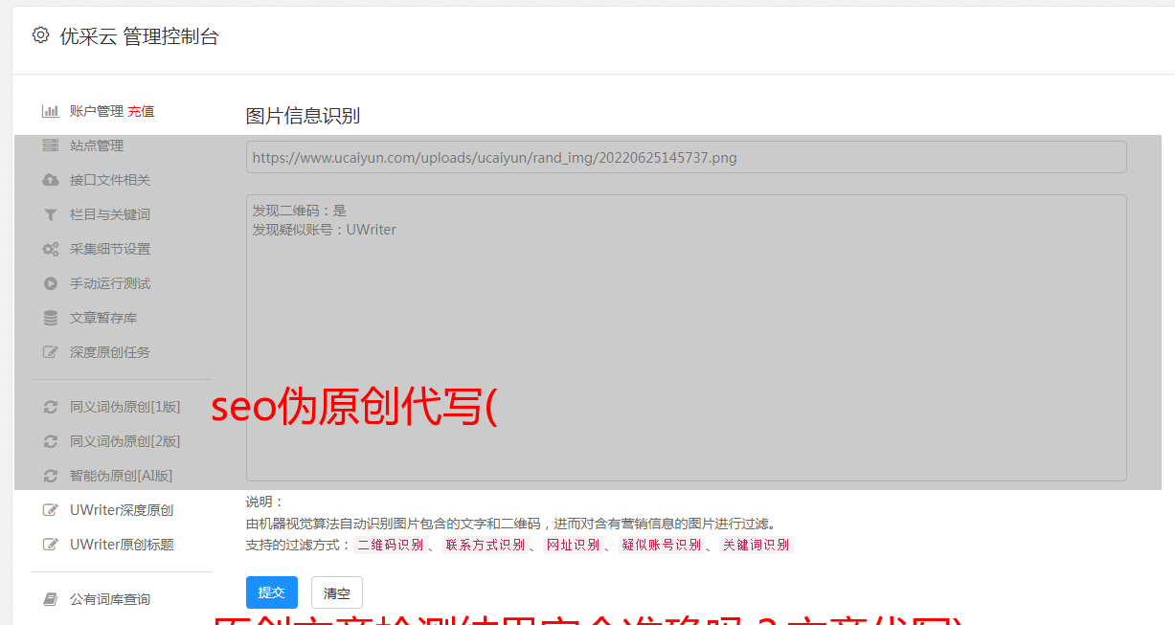
Task: Click the edit icon for UWriter深度原创
Action: pos(51,510)
